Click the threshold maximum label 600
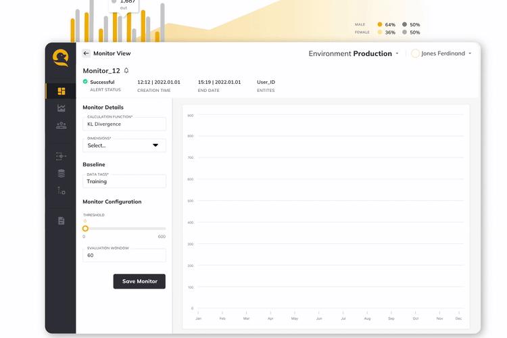Viewport: 507px width, 338px height. click(x=162, y=237)
